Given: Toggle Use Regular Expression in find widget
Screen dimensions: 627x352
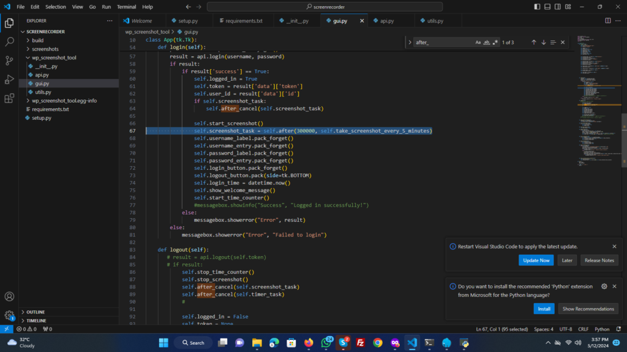Looking at the screenshot, I should pos(495,42).
